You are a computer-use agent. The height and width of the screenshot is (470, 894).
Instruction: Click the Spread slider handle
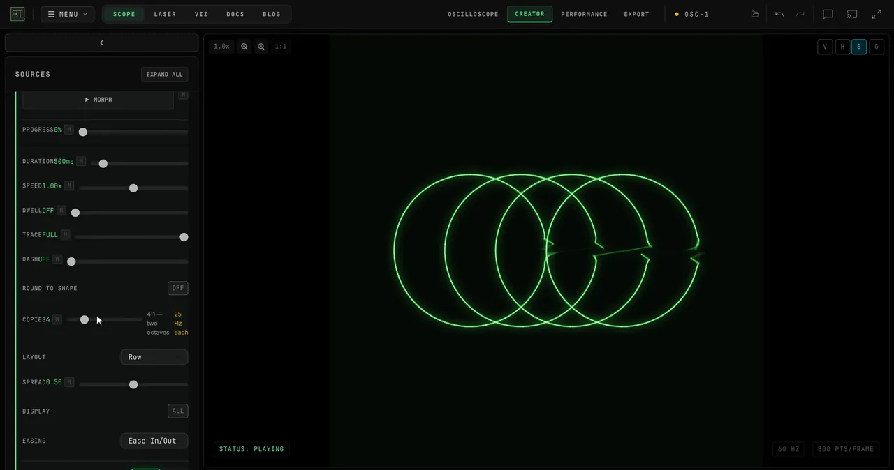pos(133,384)
